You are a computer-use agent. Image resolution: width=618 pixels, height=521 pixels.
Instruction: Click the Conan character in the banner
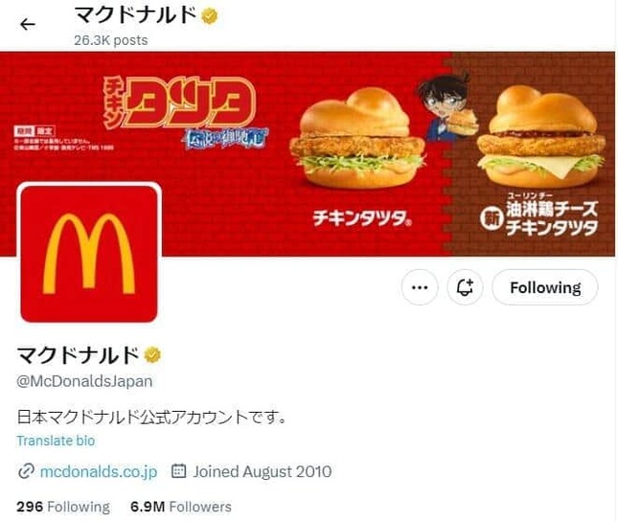(x=447, y=108)
